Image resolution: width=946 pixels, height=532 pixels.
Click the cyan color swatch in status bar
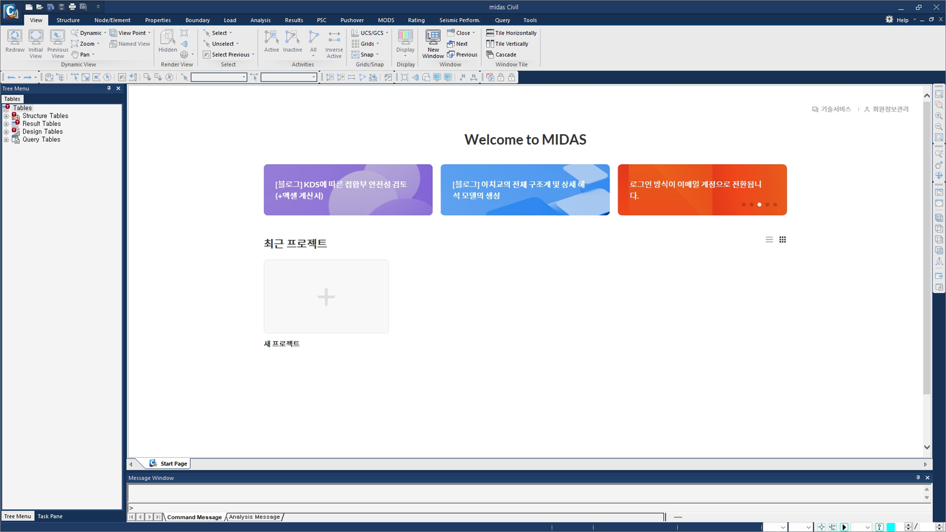coord(891,527)
